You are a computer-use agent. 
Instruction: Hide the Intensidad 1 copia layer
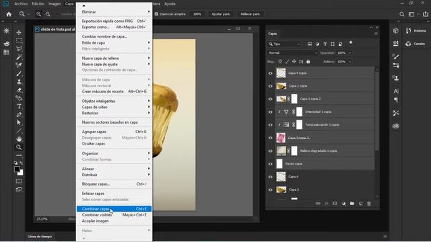click(270, 112)
